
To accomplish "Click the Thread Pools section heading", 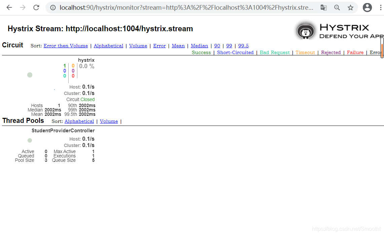I will coord(23,121).
